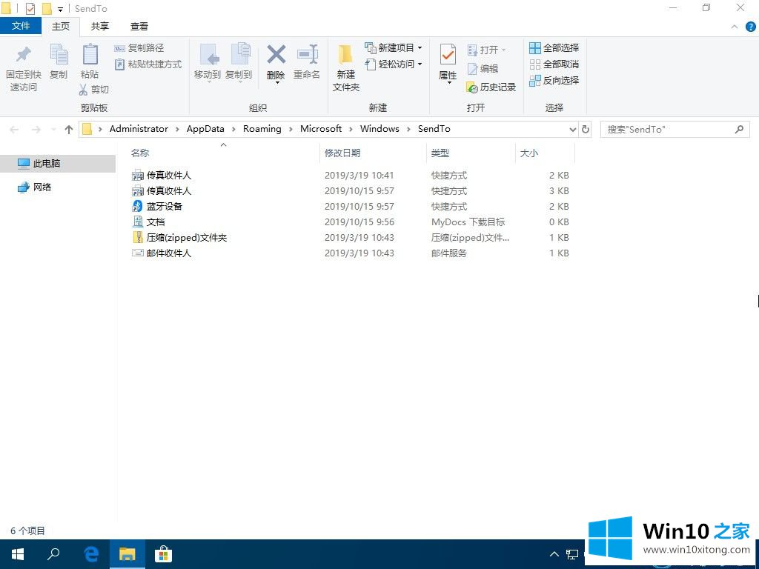
Task: Open recent locations dropdown arrow
Action: (x=53, y=130)
